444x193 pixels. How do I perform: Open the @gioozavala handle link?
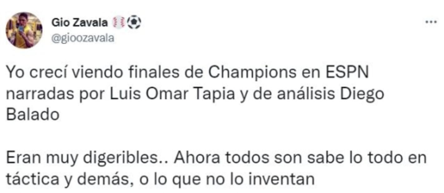pyautogui.click(x=82, y=38)
